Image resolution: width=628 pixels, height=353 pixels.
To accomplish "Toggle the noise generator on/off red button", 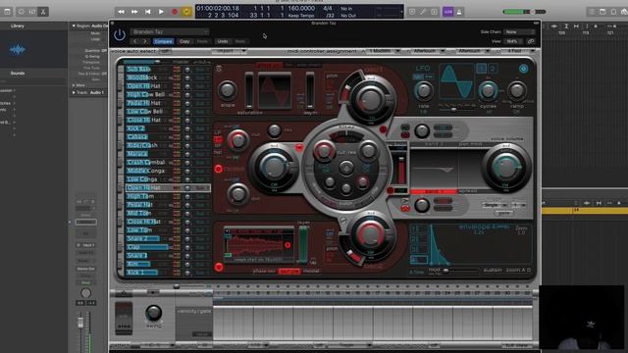I will click(218, 169).
